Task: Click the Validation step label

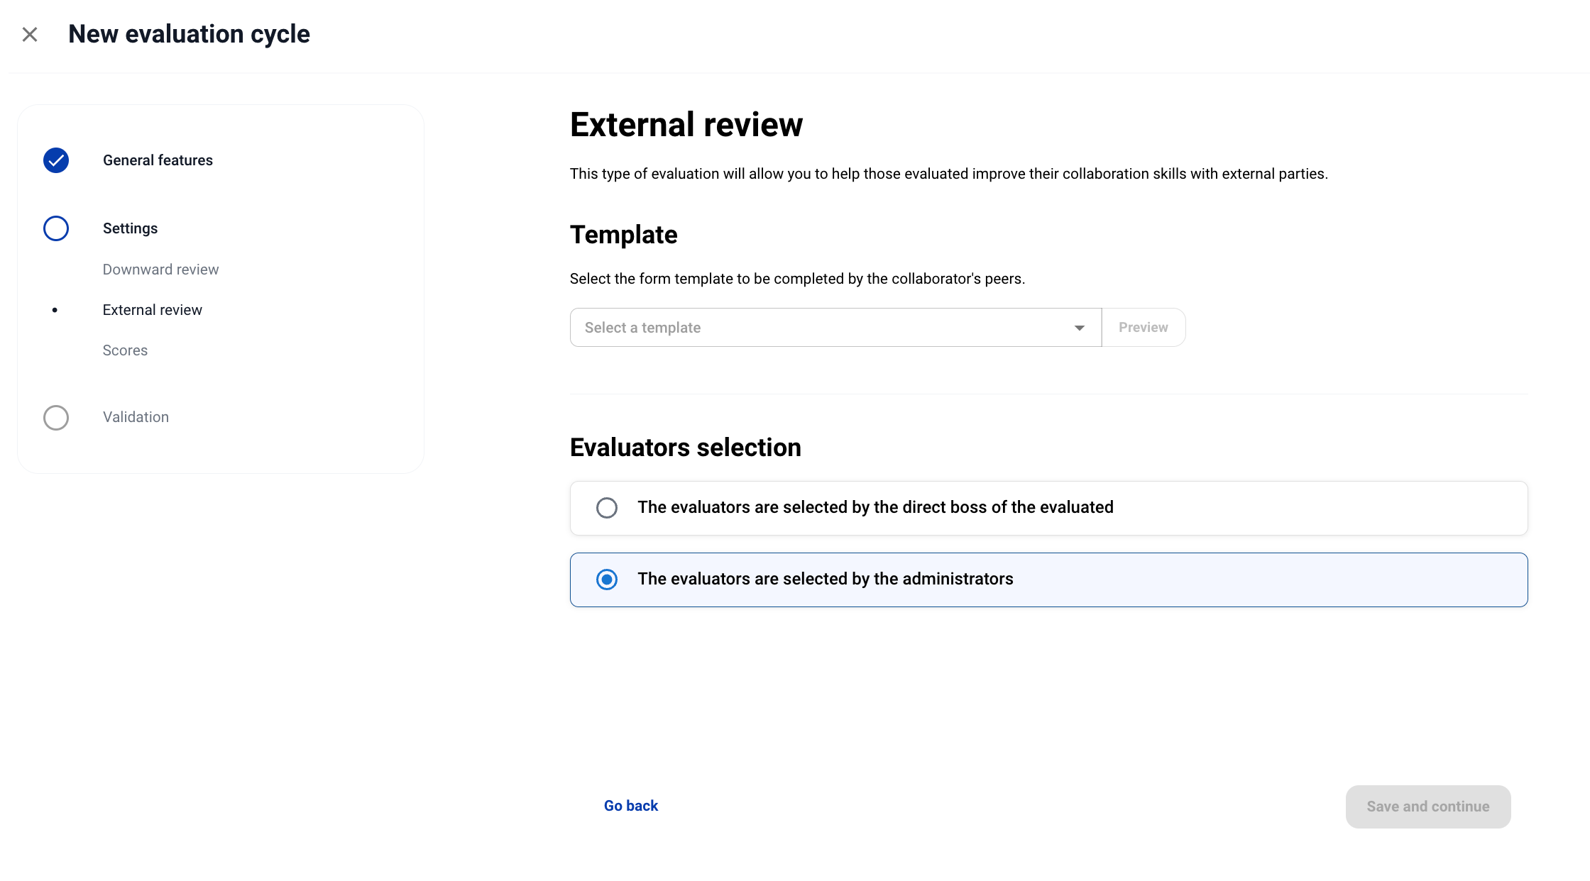Action: [136, 417]
